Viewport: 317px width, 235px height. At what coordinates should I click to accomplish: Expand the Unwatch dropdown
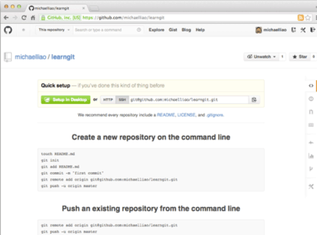tap(261, 57)
